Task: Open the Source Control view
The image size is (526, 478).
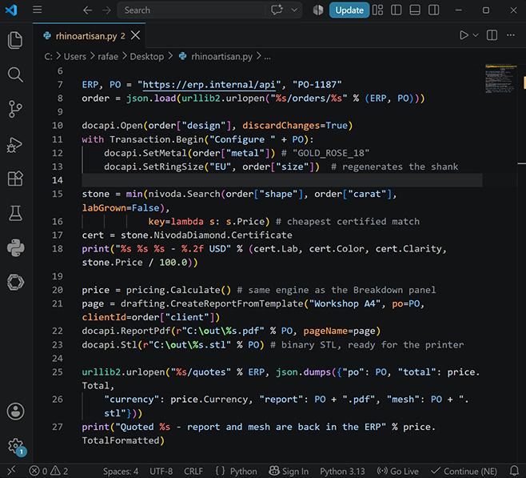Action: [x=15, y=109]
